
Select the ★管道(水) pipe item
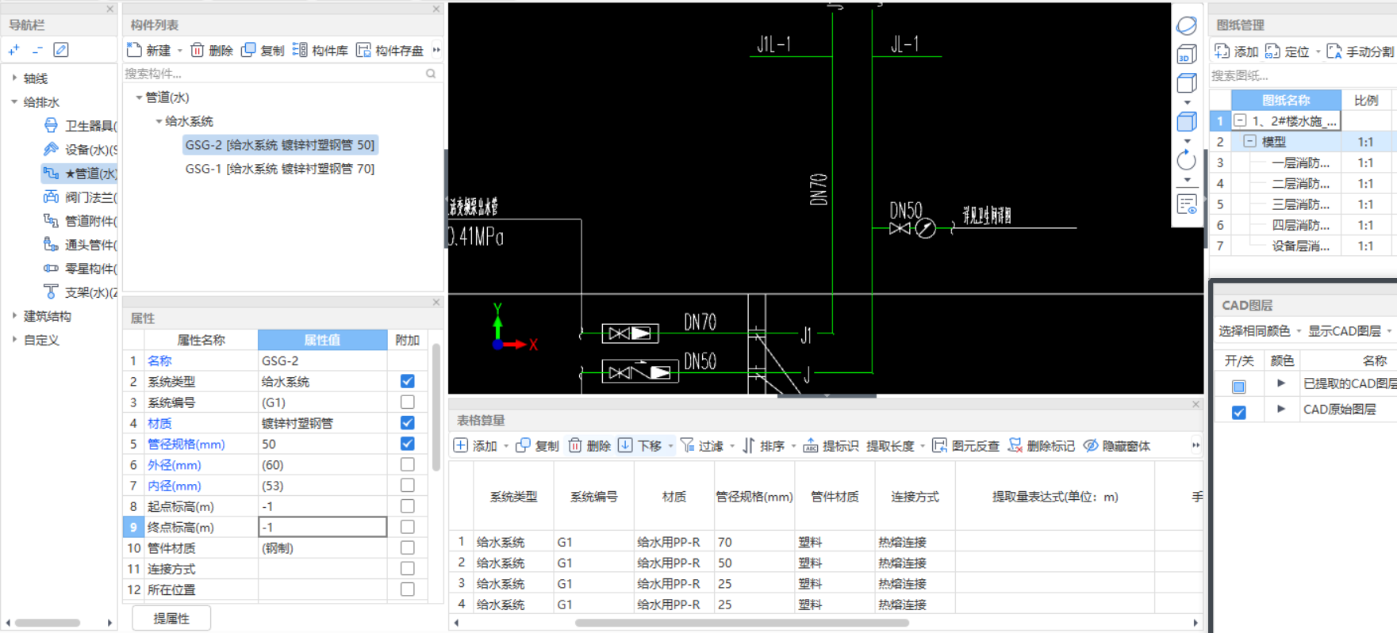point(81,174)
